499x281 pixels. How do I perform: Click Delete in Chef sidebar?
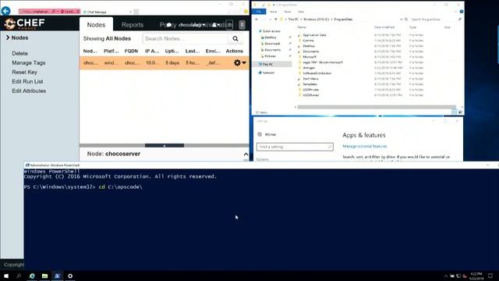19,53
